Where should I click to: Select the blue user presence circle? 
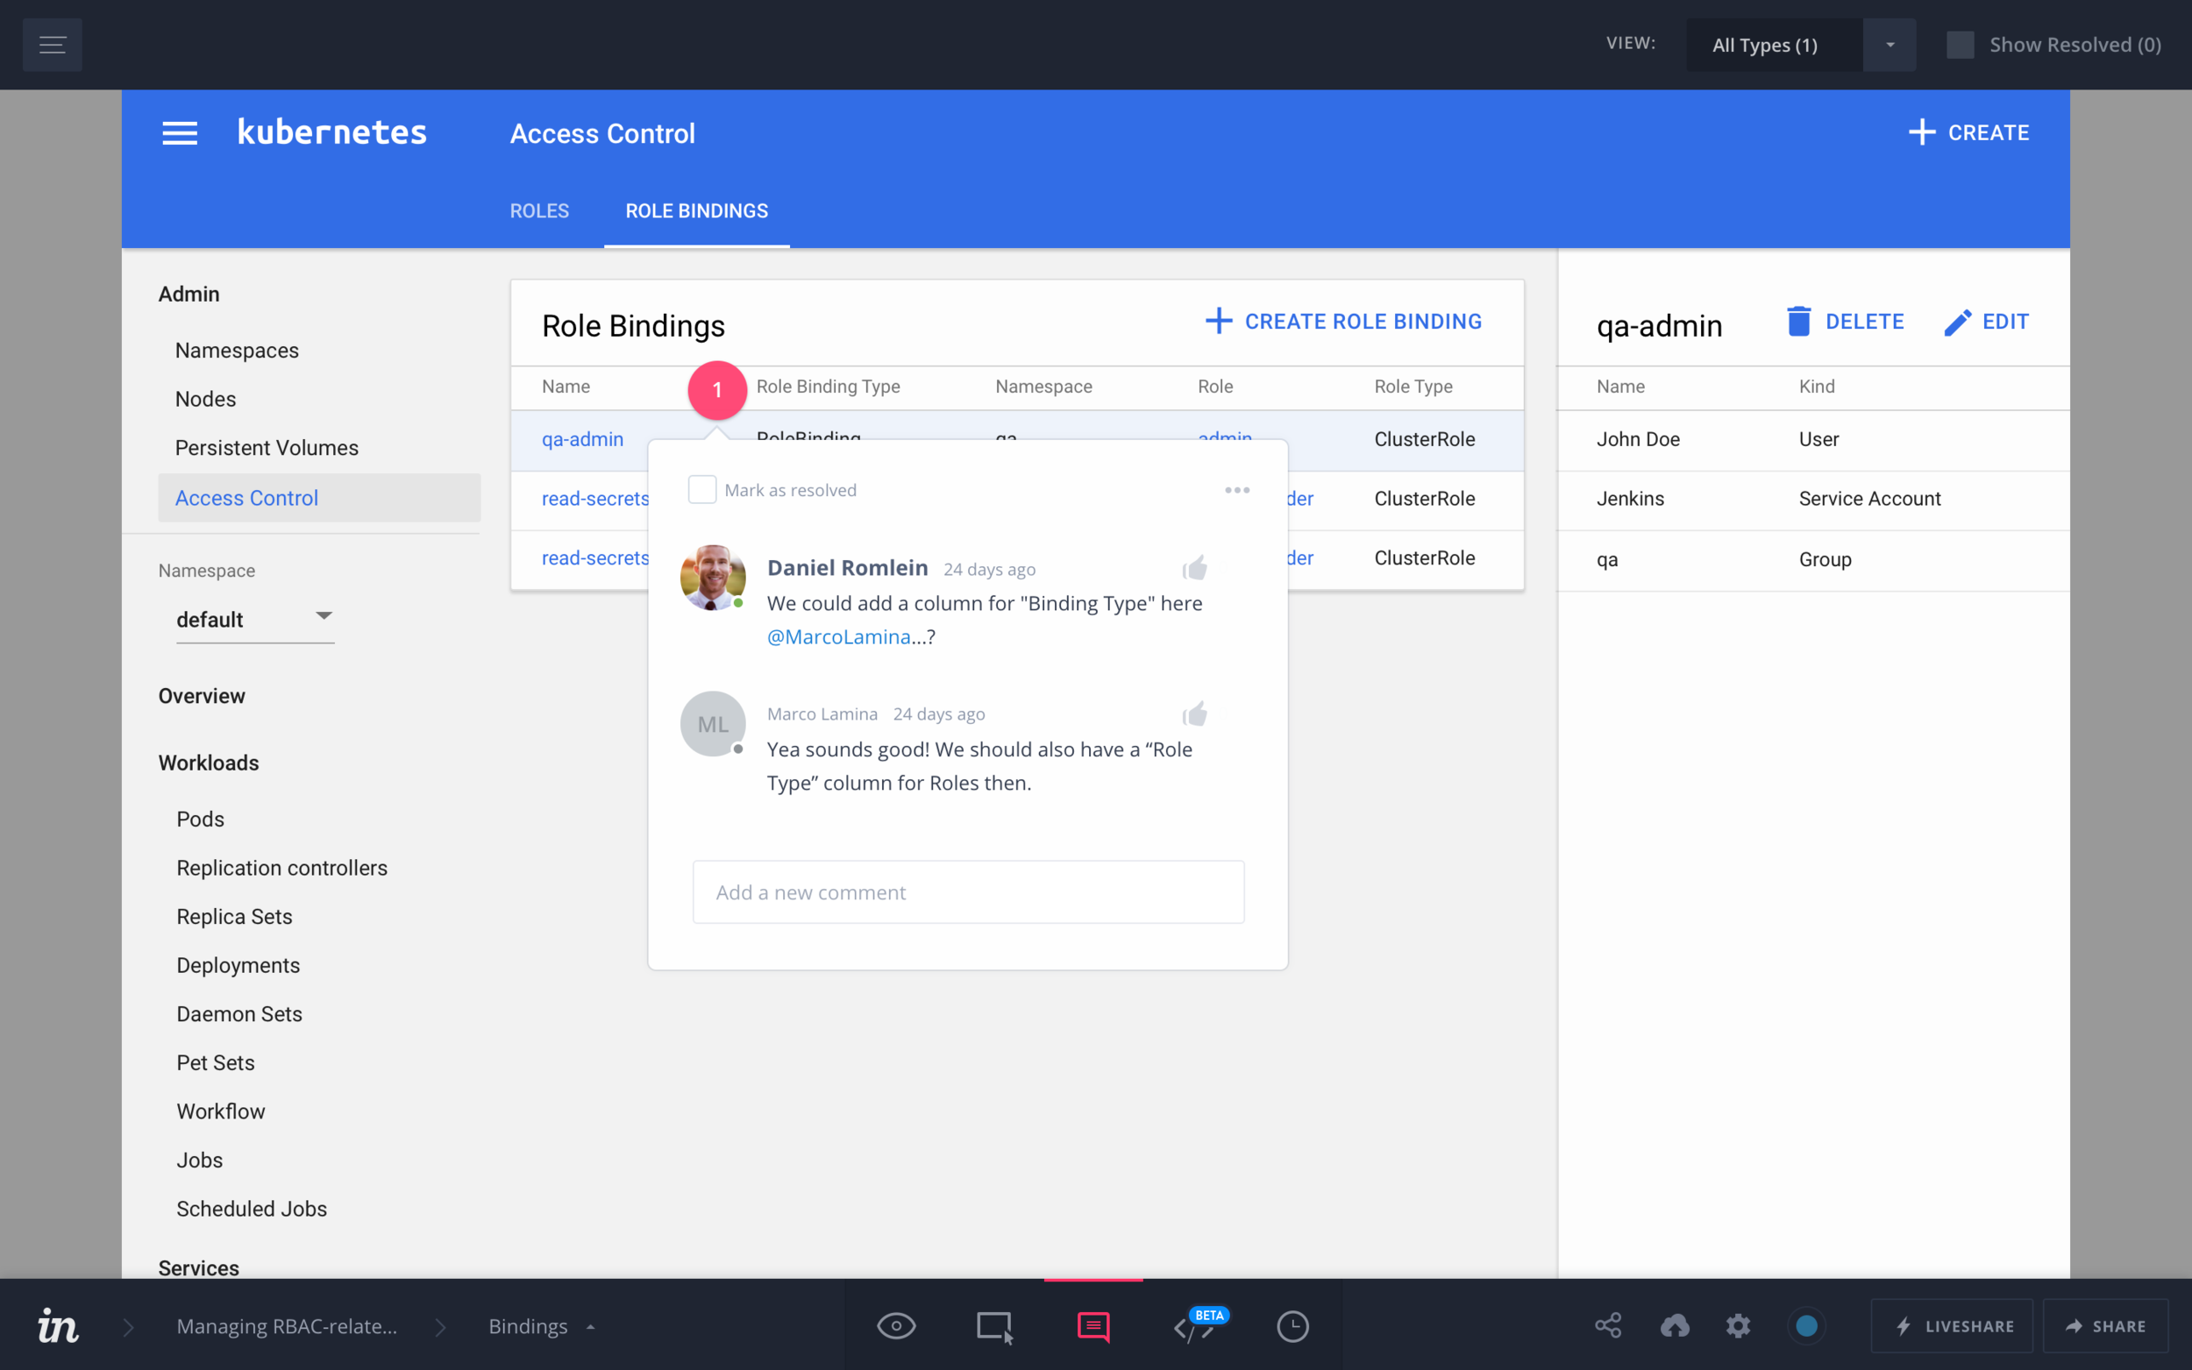[x=1807, y=1324]
